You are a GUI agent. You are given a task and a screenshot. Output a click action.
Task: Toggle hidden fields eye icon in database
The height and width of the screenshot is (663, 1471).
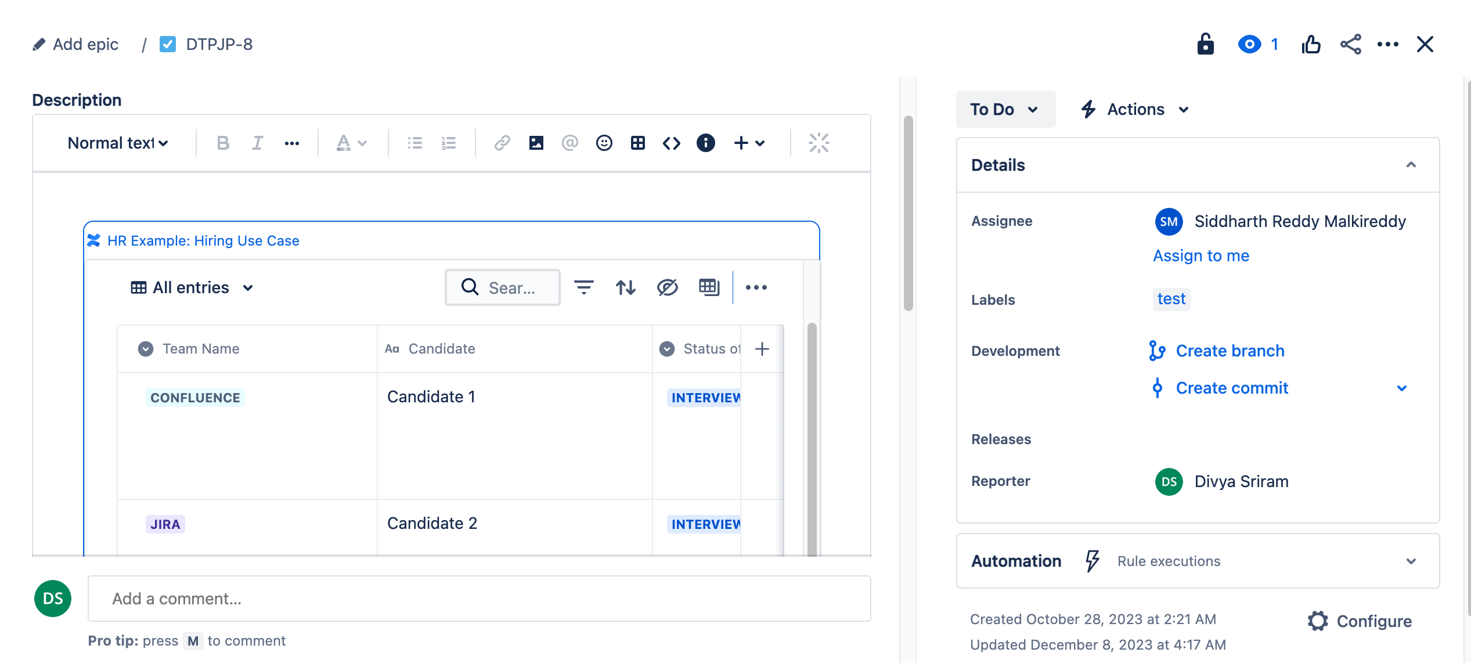point(668,287)
